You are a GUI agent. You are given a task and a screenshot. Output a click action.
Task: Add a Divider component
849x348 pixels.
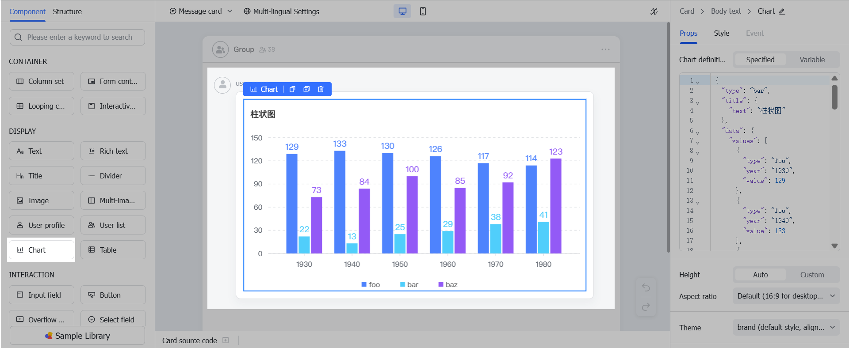(x=113, y=176)
